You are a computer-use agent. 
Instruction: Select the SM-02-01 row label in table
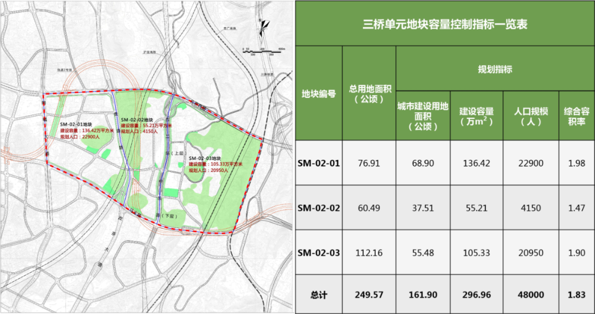click(319, 163)
